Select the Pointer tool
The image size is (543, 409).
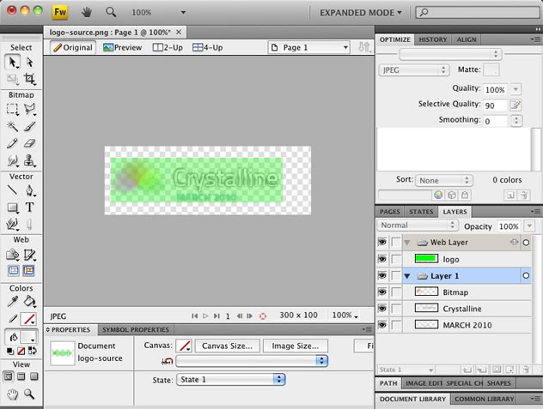coord(13,62)
